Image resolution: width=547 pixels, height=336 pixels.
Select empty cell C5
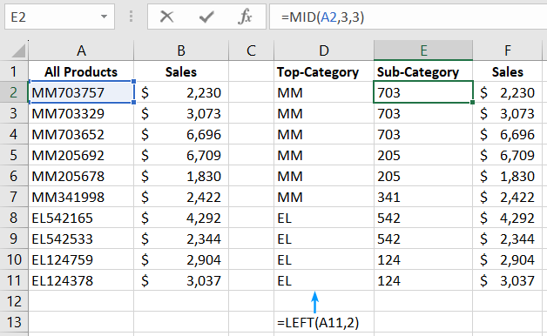pos(251,155)
